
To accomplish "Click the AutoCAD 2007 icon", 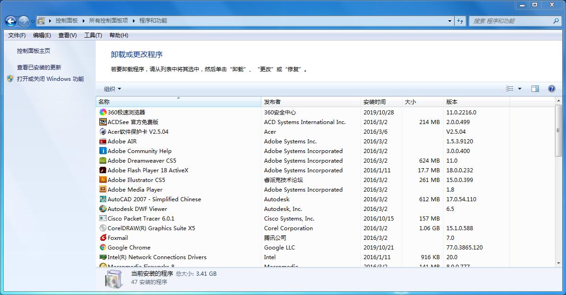I will coord(103,199).
